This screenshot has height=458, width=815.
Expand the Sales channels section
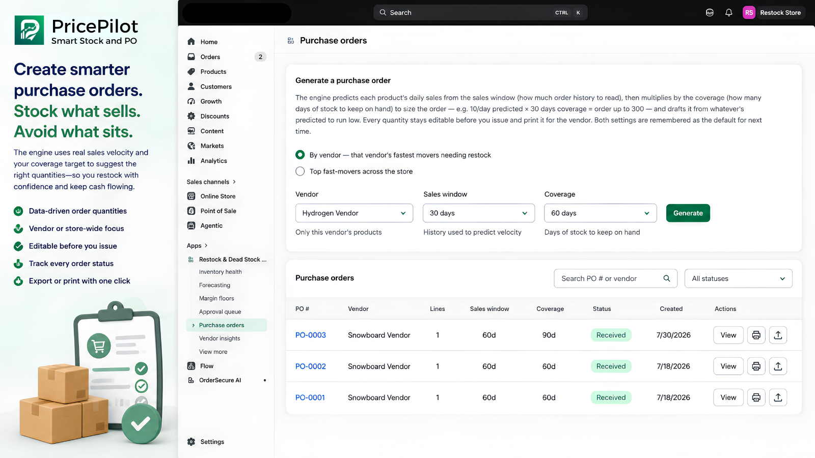(211, 182)
